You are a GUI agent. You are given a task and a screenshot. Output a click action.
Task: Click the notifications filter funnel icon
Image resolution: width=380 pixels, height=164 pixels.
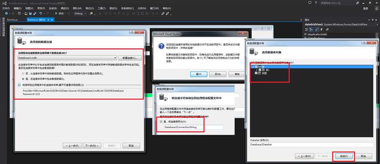(x=316, y=3)
